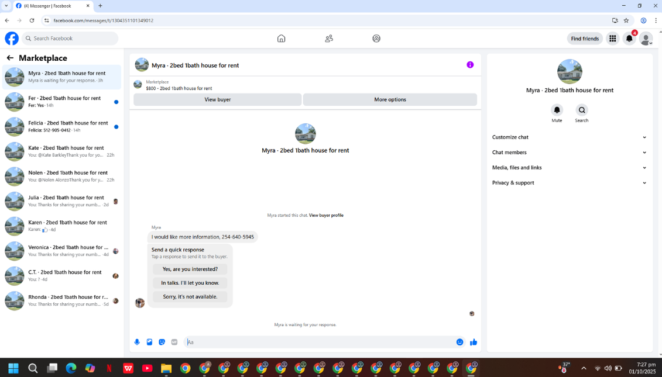
Task: Open the Myra conversation in the list
Action: click(61, 77)
